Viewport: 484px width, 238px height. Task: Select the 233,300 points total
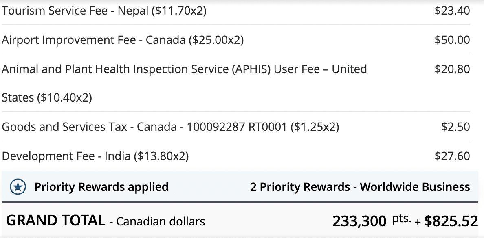pos(359,221)
